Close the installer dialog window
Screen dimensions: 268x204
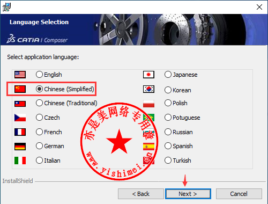(x=259, y=7)
